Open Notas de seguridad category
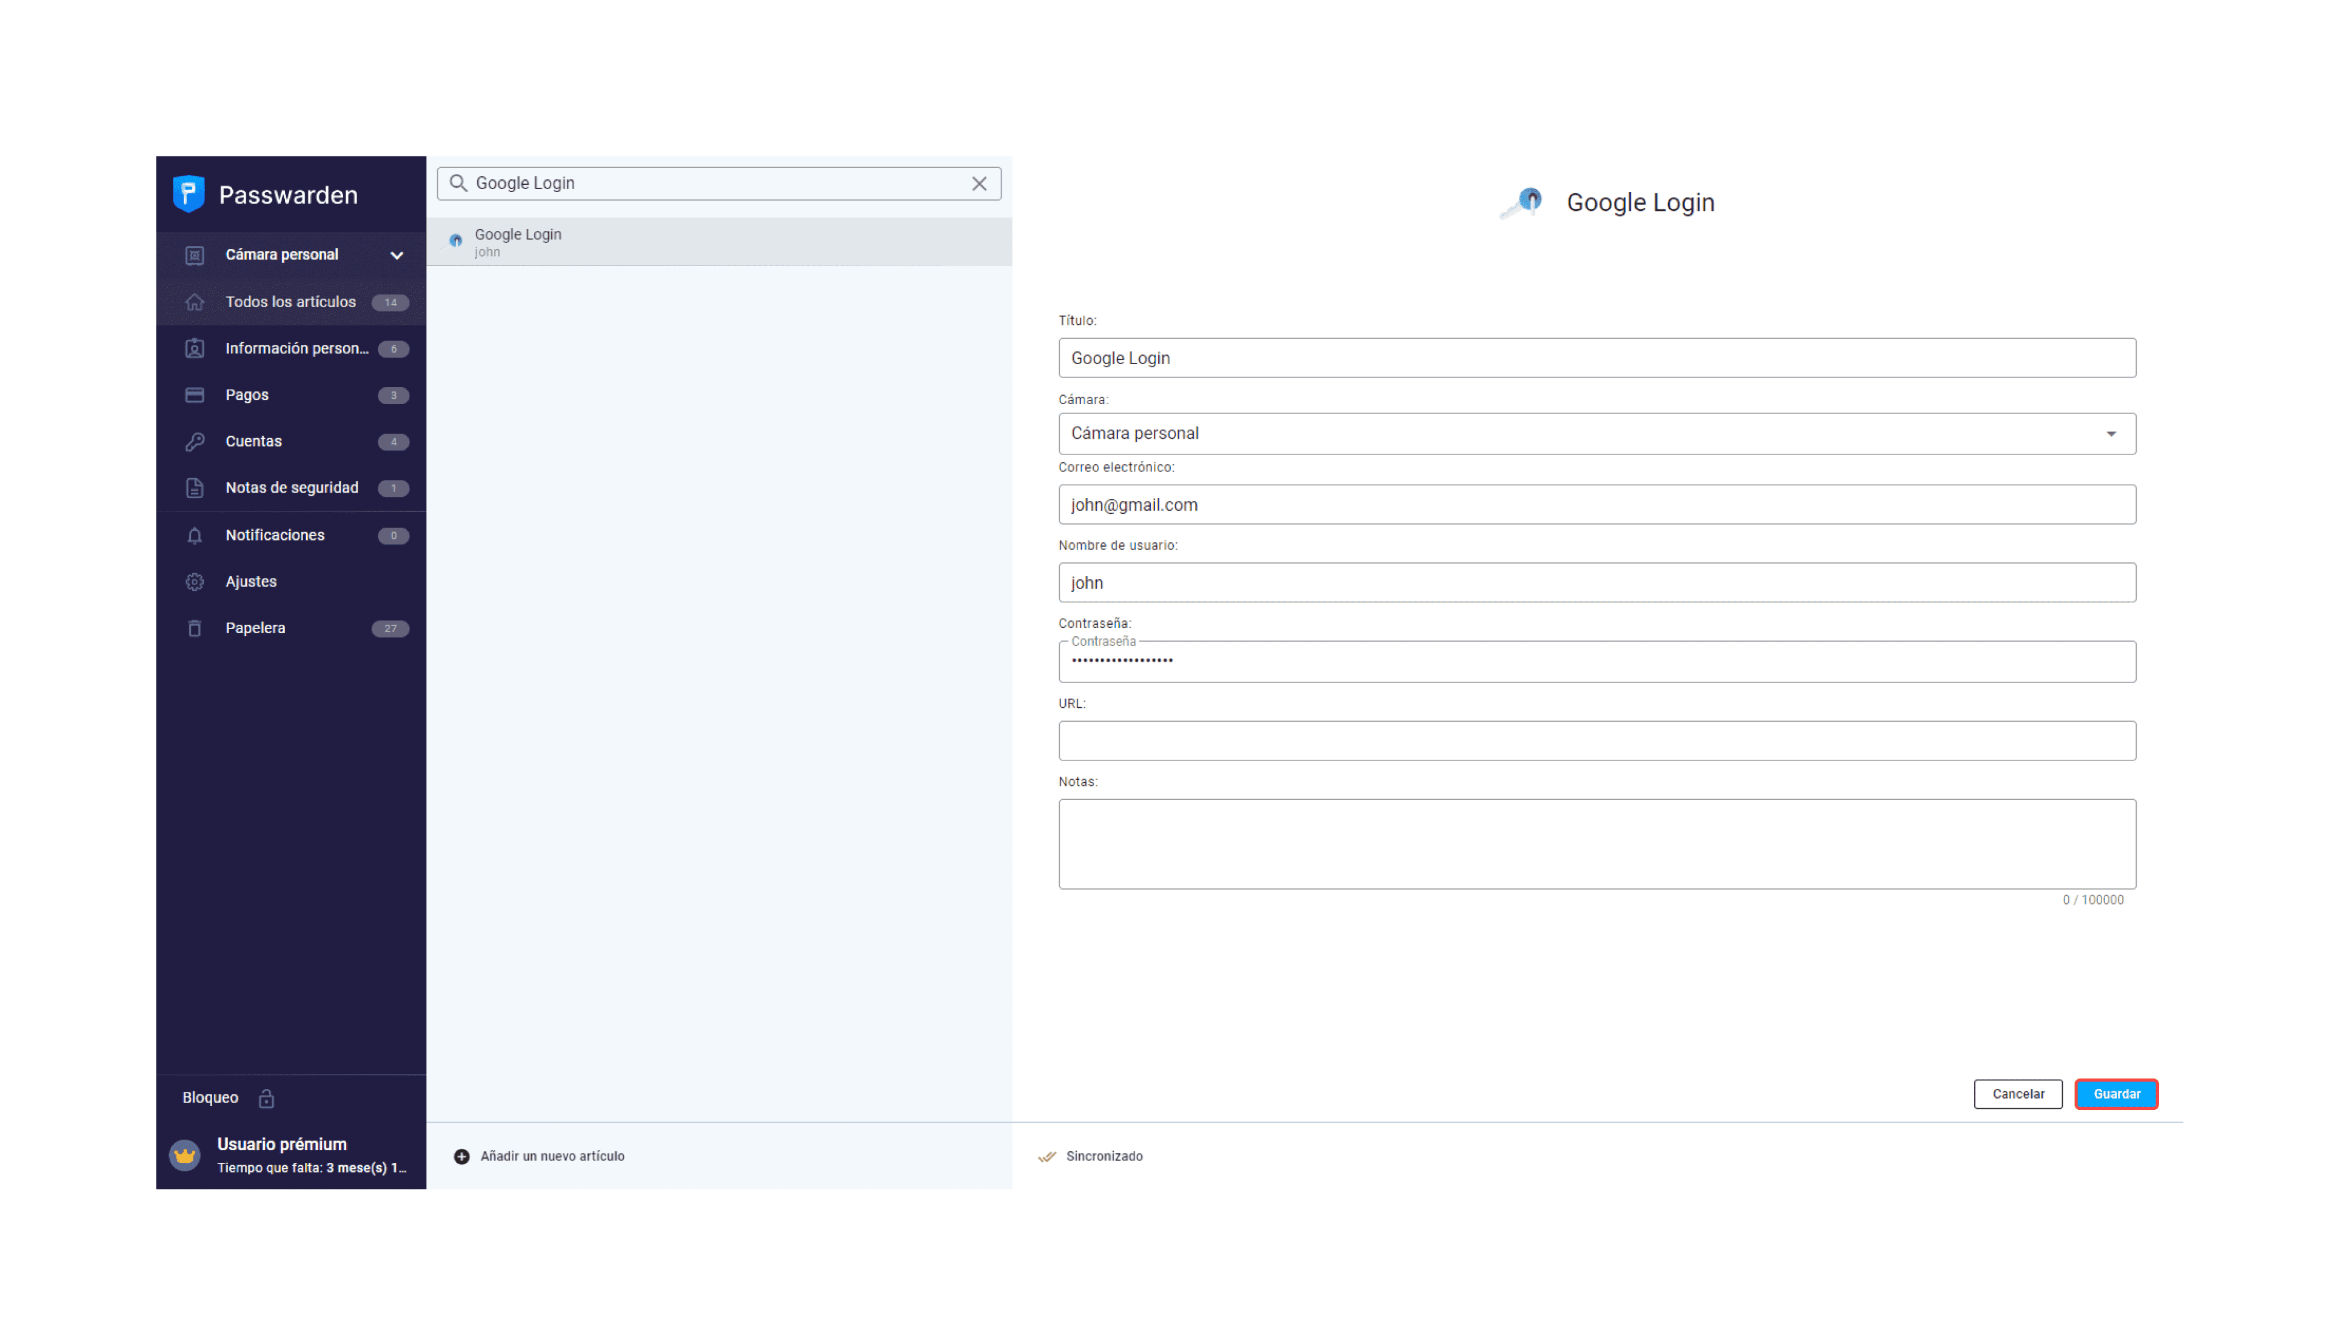 coord(291,487)
